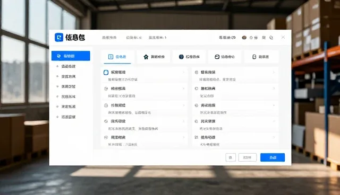Click the blue rounded-square icon on the first list row
The image size is (340, 195).
pyautogui.click(x=106, y=73)
